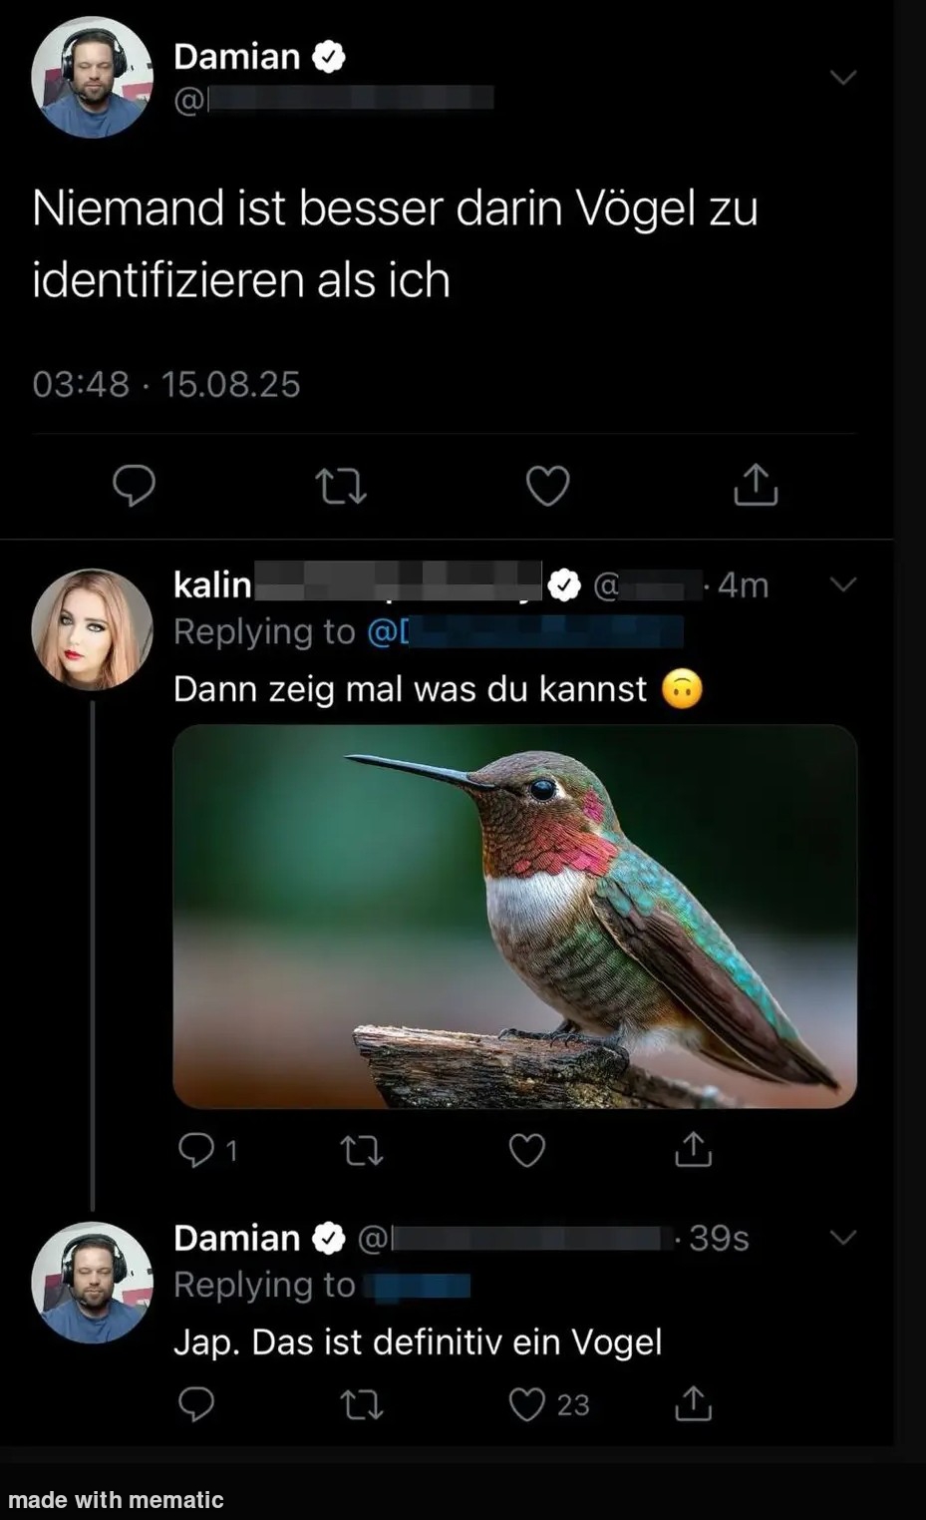The width and height of the screenshot is (926, 1520).
Task: Like the reply with 23 likes
Action: 527,1404
